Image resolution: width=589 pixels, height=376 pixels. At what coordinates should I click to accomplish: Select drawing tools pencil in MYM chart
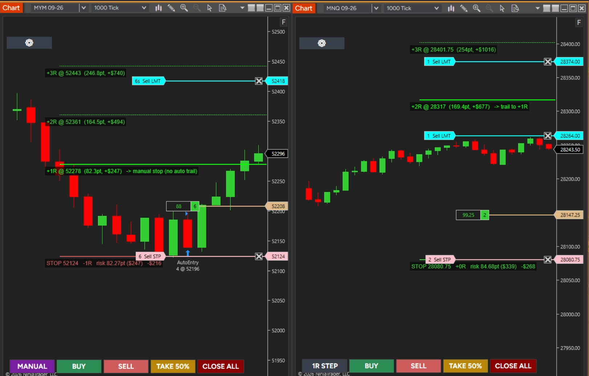171,8
